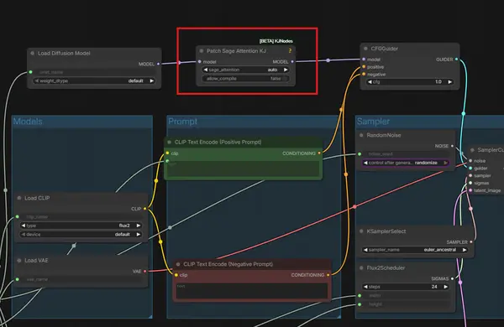
Task: Increase steps value on Flux2Scheduler
Action: [445, 287]
